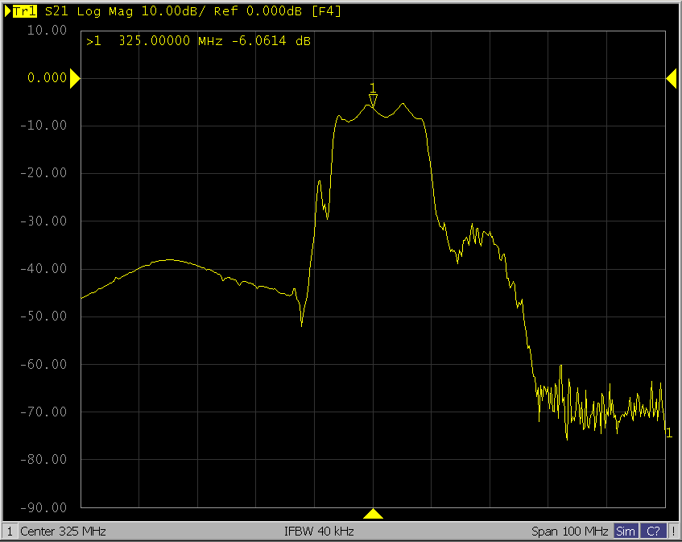Click marker 1 triangle on the trace peak
This screenshot has width=682, height=542.
(373, 99)
